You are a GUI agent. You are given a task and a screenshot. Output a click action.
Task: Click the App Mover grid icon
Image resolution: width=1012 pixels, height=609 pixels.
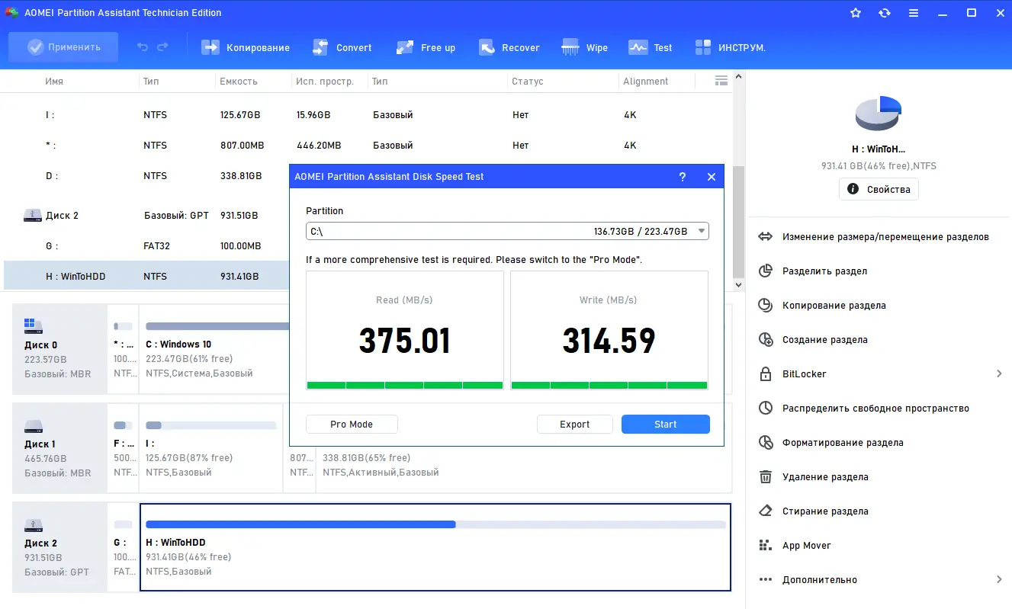(766, 546)
